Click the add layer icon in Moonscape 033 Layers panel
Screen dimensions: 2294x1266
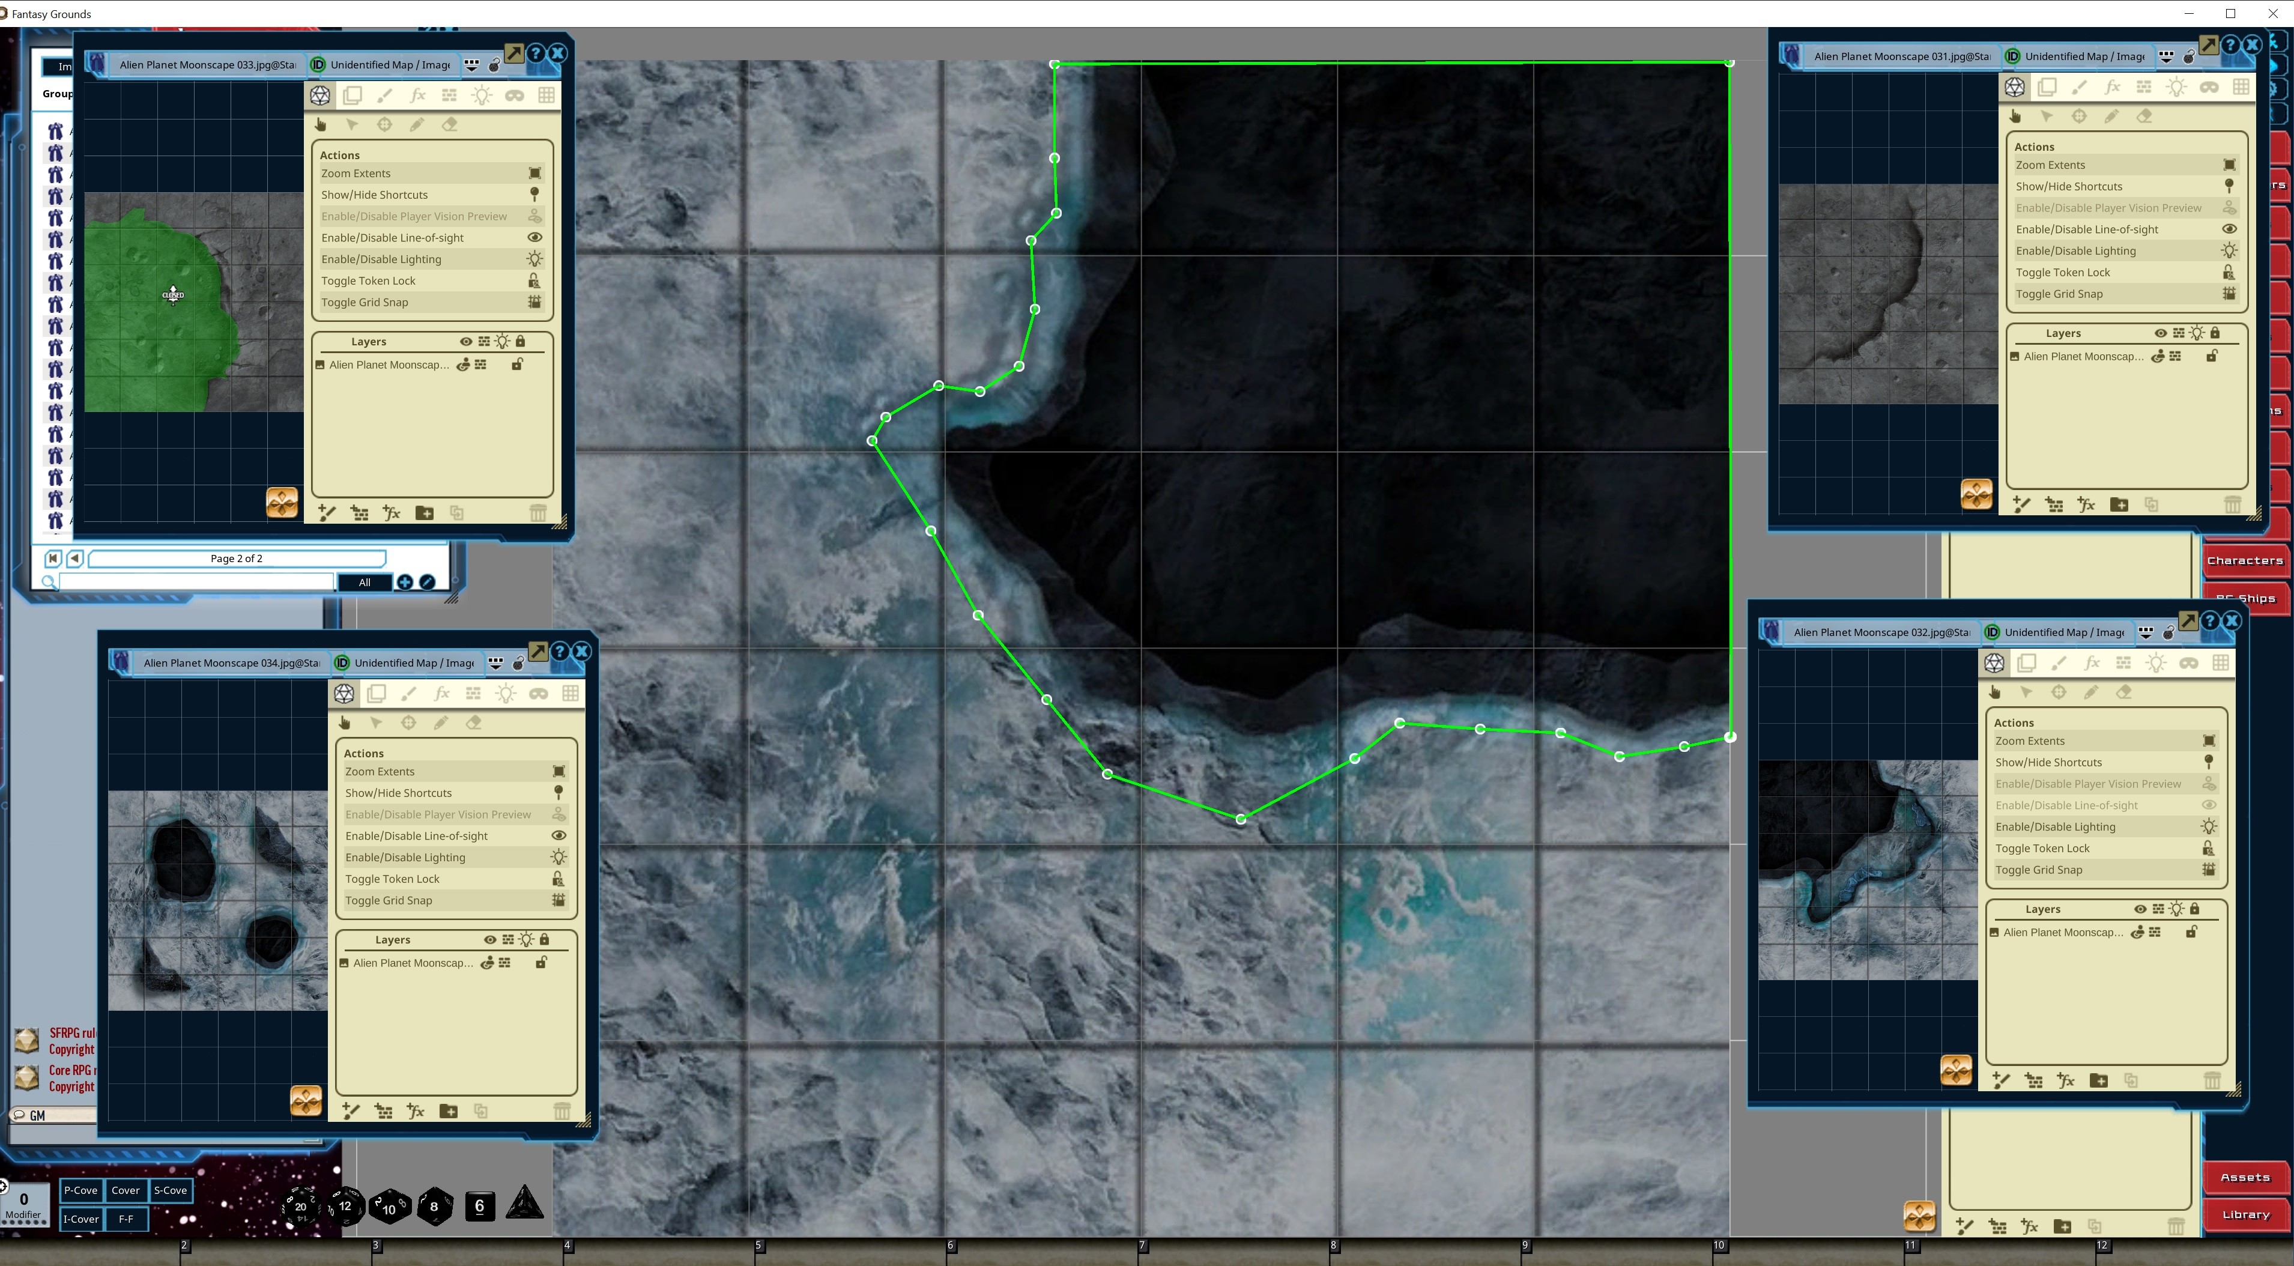(326, 513)
